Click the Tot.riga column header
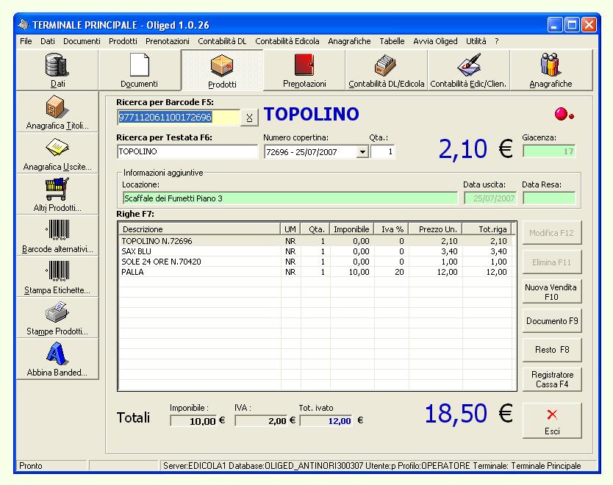The height and width of the screenshot is (485, 613). pyautogui.click(x=487, y=229)
